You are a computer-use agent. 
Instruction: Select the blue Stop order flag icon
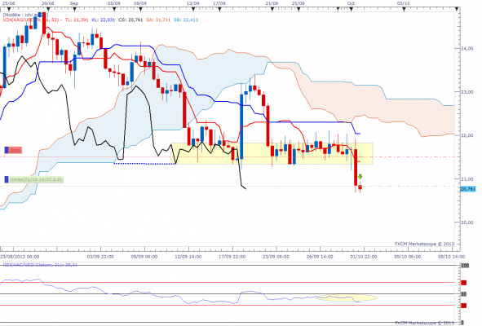tap(7, 150)
